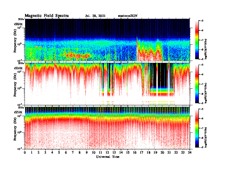Click the 32Hz tick label of the dD/dt panel

click(21, 63)
